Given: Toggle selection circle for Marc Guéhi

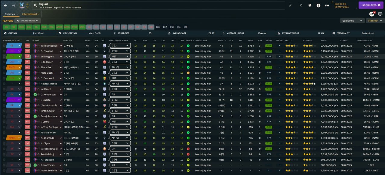Looking at the screenshot, I should click(x=4, y=73).
